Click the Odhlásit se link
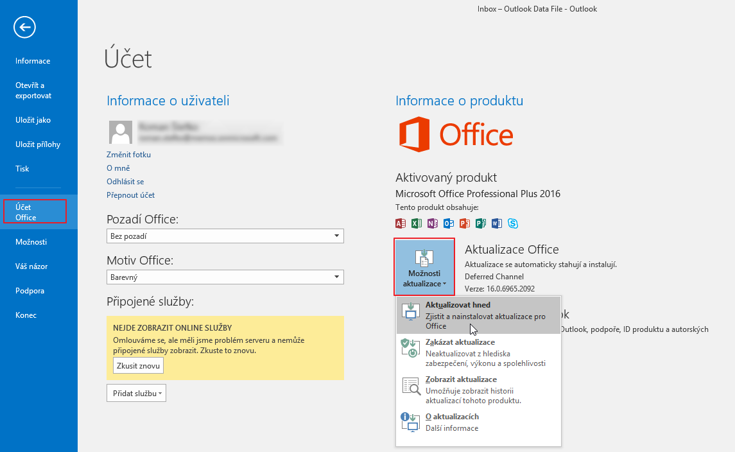 (125, 182)
